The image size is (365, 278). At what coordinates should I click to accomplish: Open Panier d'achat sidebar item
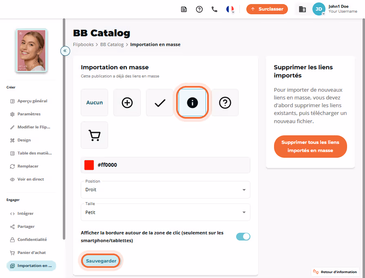(x=31, y=253)
